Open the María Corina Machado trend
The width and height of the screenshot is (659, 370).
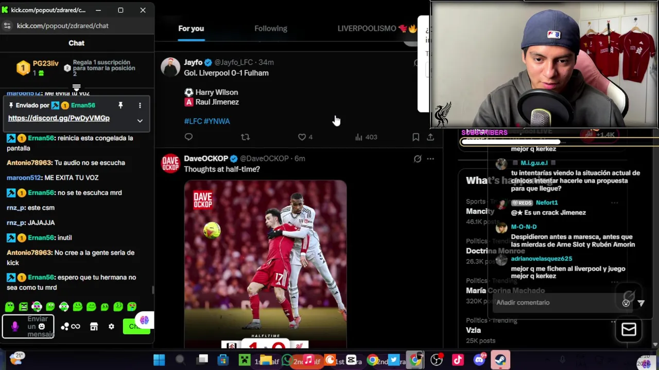pos(505,290)
